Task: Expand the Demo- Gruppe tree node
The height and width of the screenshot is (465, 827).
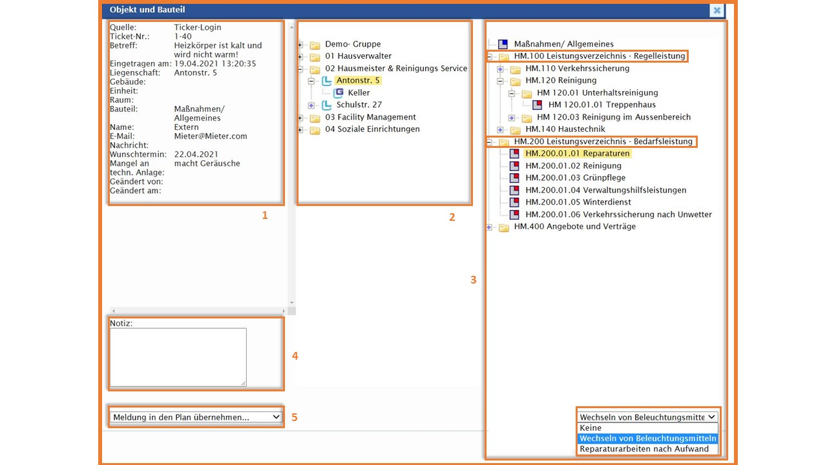Action: tap(300, 45)
